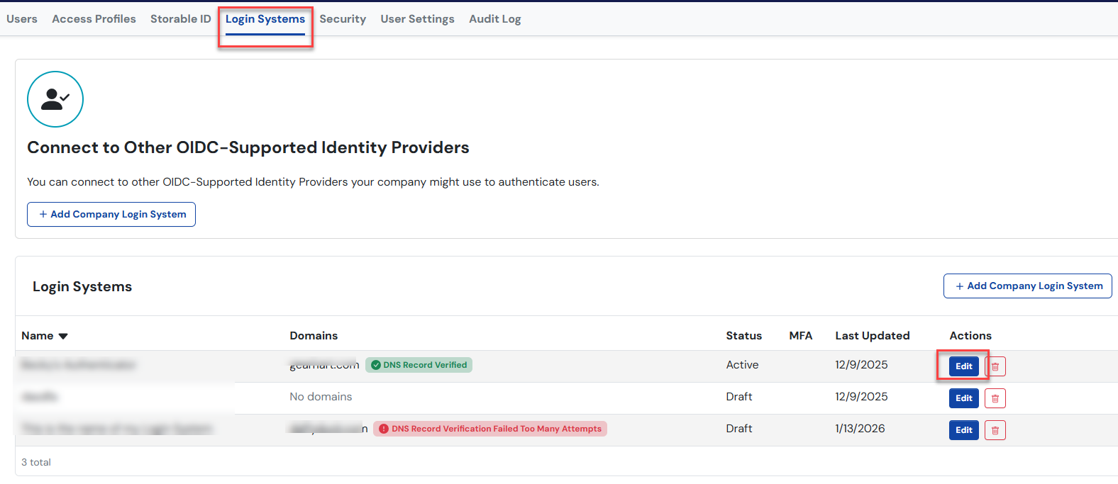This screenshot has width=1118, height=484.
Task: Click Add Company Login System in top card
Action: pyautogui.click(x=111, y=214)
